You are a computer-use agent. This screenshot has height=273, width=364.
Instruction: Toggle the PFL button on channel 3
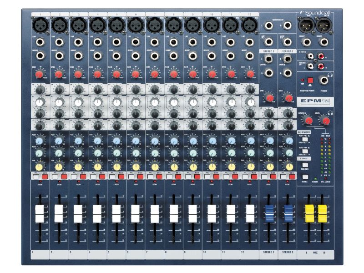pos(74,176)
